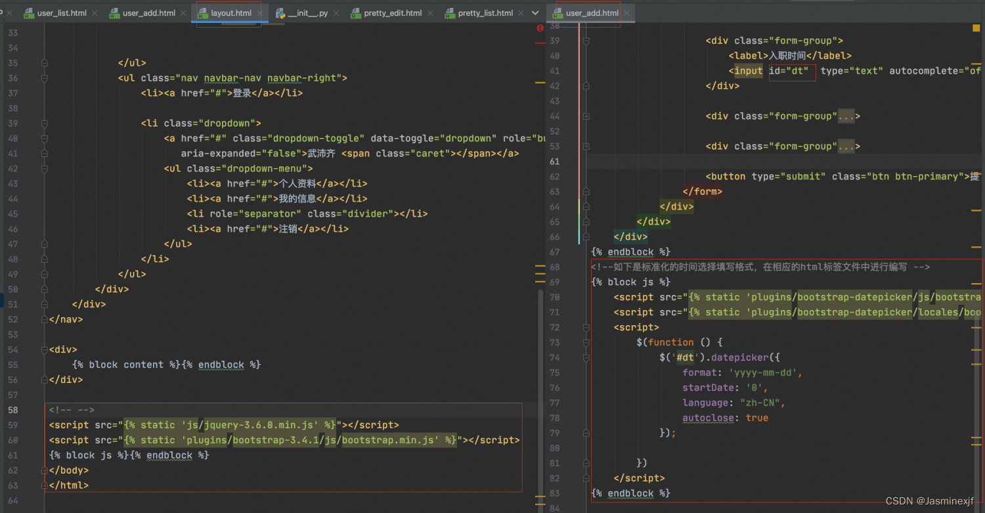Close the layout.html tab
985x513 pixels.
point(261,13)
